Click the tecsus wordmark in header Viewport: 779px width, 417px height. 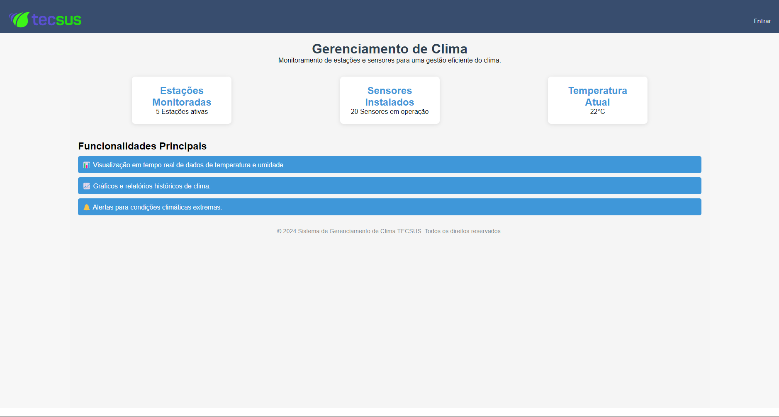(x=56, y=20)
